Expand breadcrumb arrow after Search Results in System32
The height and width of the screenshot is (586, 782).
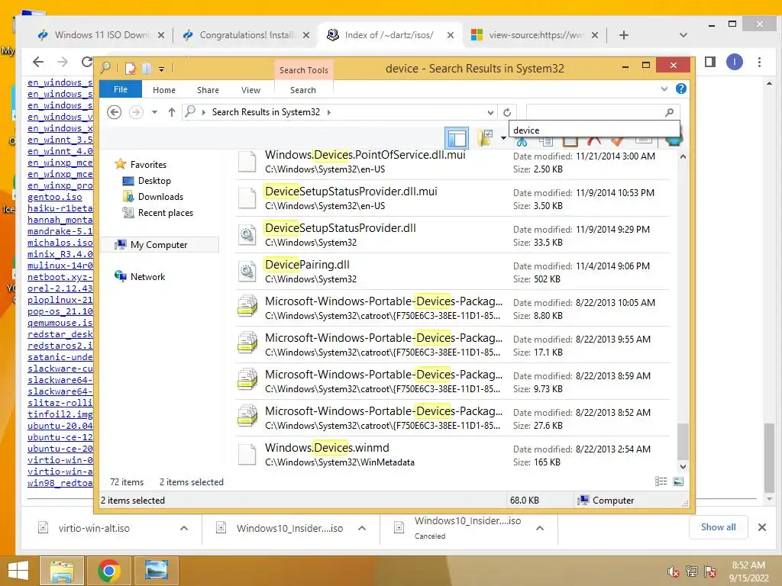[x=329, y=112]
